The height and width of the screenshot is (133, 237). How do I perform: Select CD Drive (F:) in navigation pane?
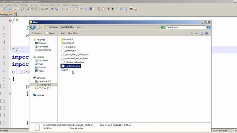(43, 88)
